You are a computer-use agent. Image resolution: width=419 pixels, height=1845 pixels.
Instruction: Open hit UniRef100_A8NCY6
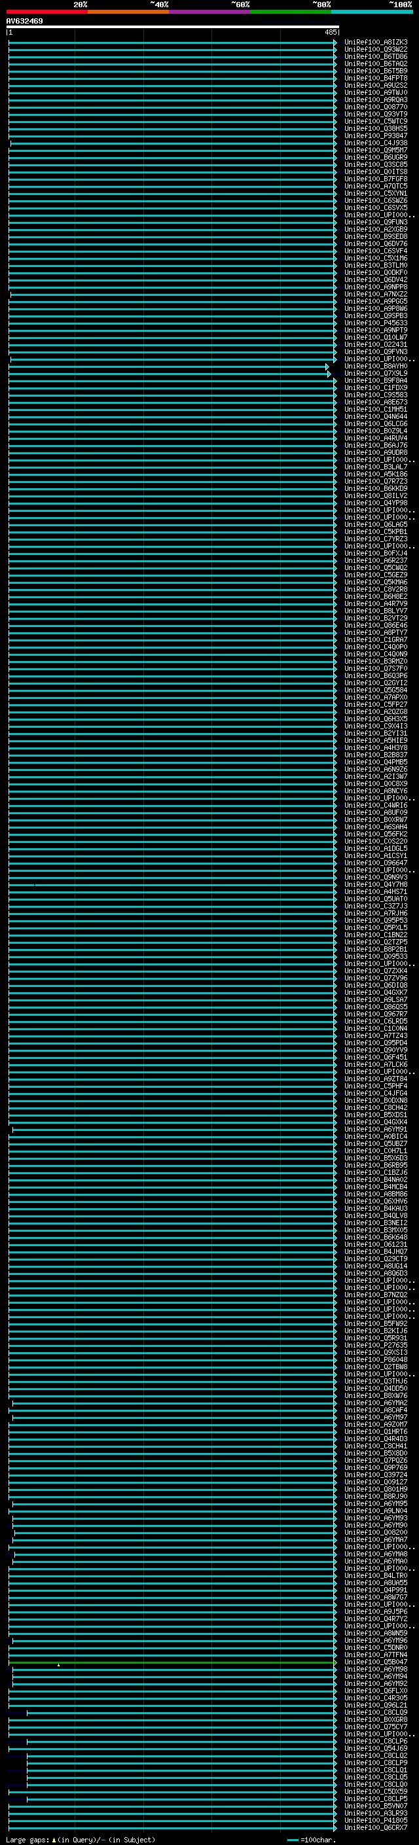376,791
